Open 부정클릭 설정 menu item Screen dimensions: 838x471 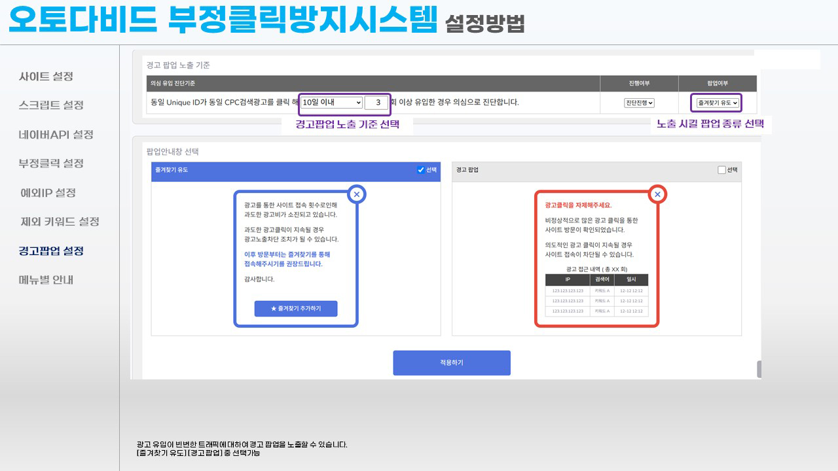click(51, 164)
